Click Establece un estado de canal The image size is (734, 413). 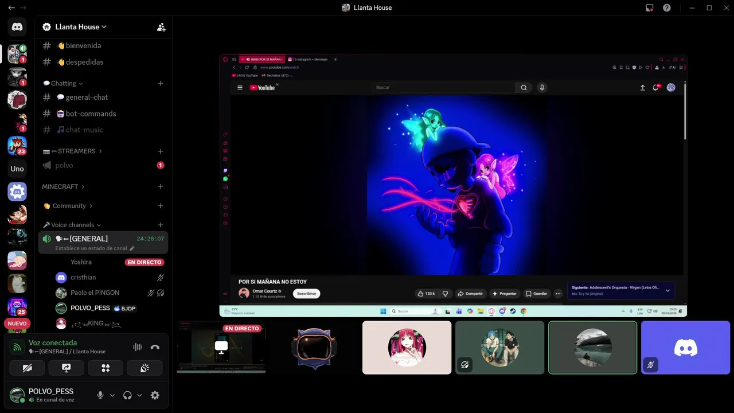click(x=91, y=248)
